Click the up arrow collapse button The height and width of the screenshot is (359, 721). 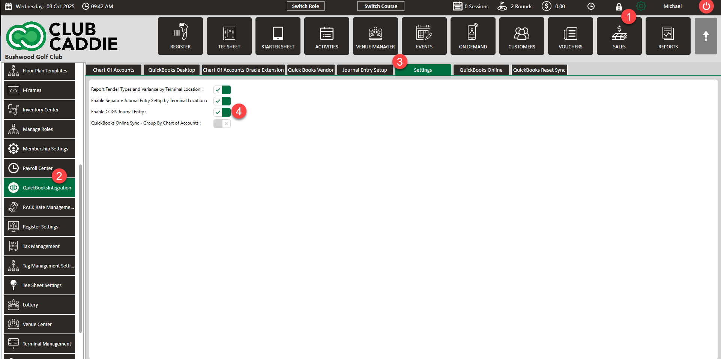tap(706, 36)
